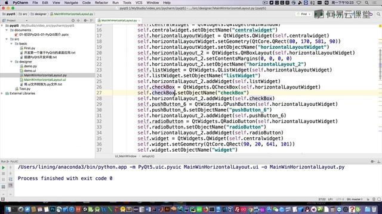Close the MainWinHorizontalLayout.py editor tab

(x=139, y=21)
